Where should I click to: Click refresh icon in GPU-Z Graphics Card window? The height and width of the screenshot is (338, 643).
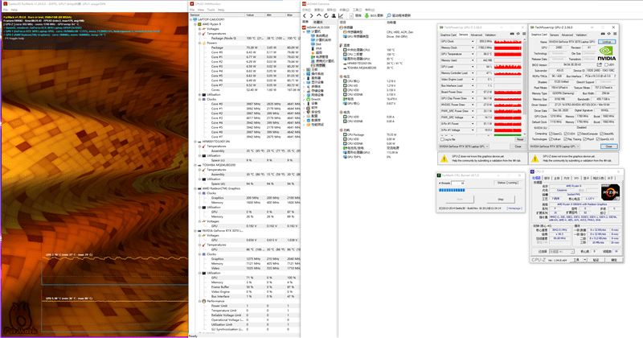pyautogui.click(x=608, y=34)
